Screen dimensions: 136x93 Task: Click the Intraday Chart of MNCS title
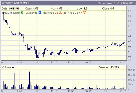coord(16,3)
